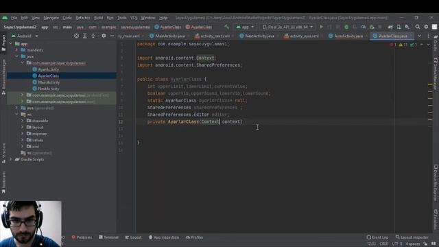This screenshot has width=439, height=247.
Task: Run the app with green play button
Action: [x=321, y=27]
